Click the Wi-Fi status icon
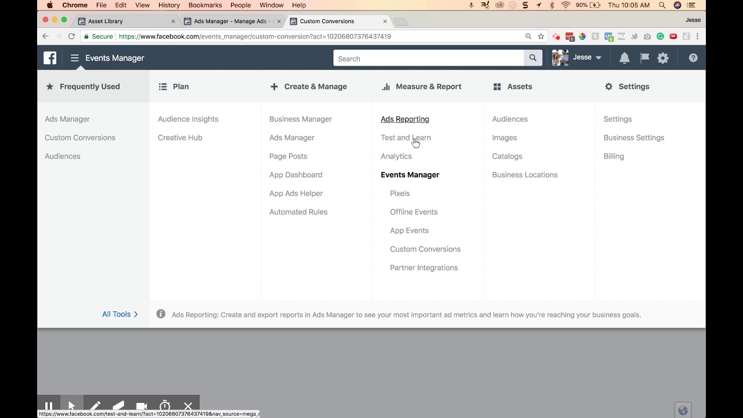The width and height of the screenshot is (743, 418). click(x=565, y=5)
